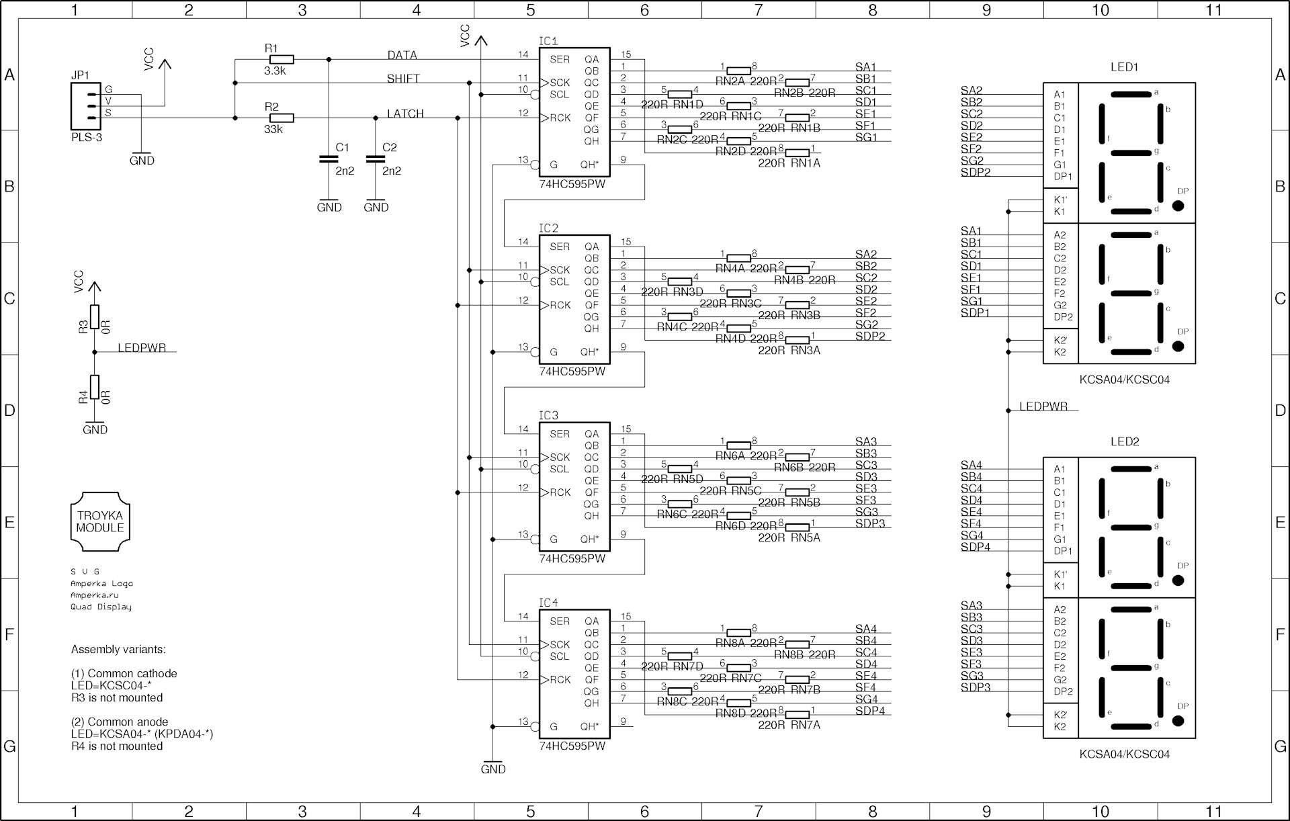Select segment g of LED1 upper digit
Viewport: 1290px width, 821px height.
pos(1131,153)
